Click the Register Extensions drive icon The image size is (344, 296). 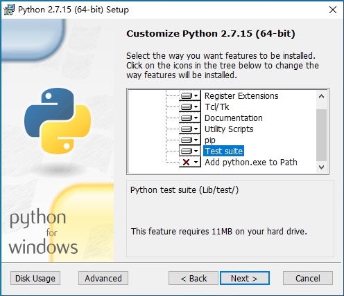[187, 95]
